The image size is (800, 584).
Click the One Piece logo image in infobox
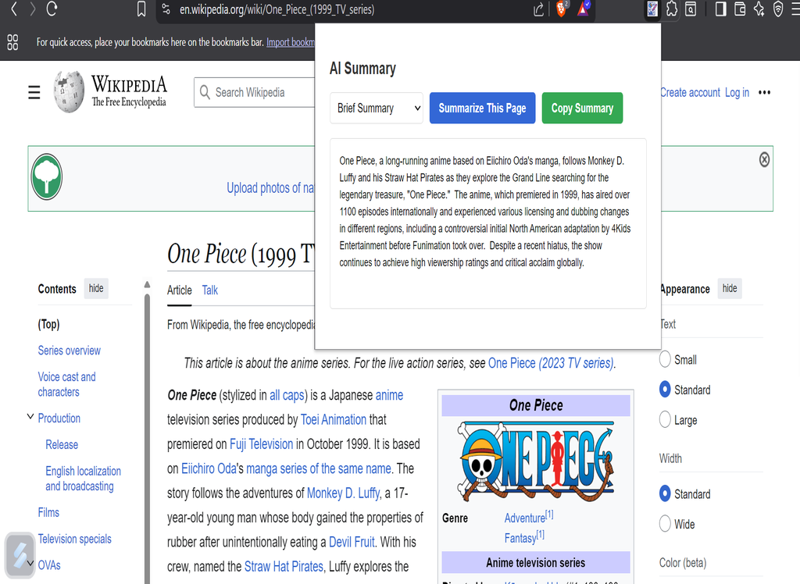click(x=536, y=461)
